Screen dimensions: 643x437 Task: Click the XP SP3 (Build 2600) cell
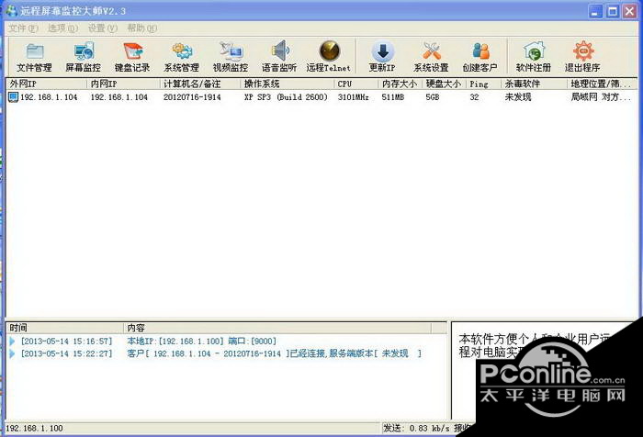(x=286, y=97)
